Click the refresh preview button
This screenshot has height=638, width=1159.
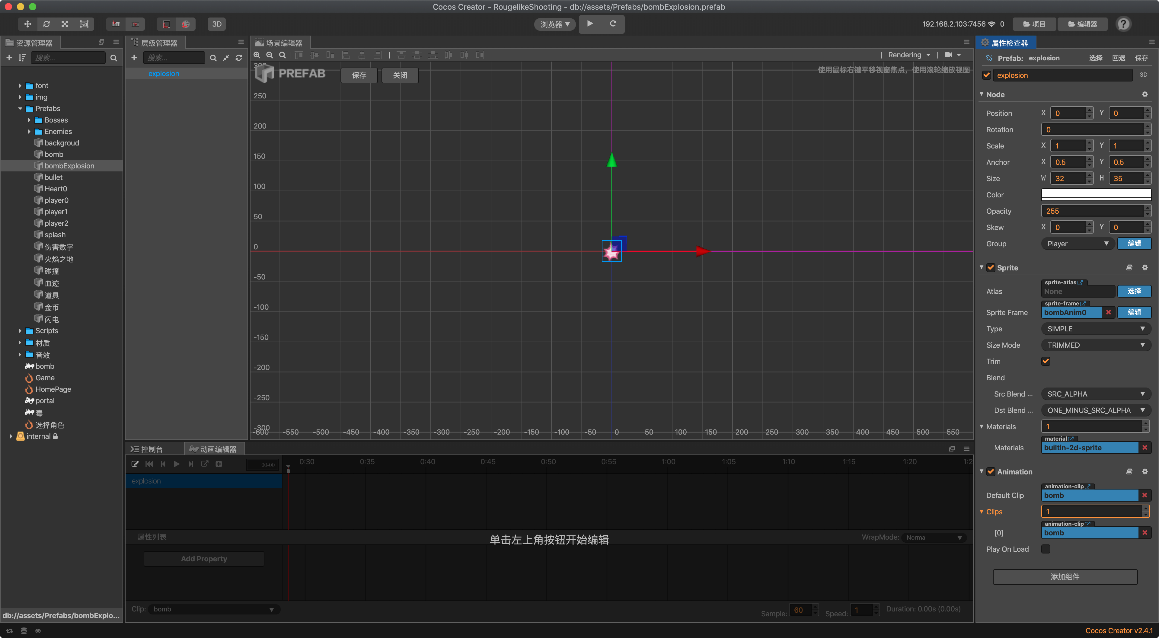pos(612,24)
